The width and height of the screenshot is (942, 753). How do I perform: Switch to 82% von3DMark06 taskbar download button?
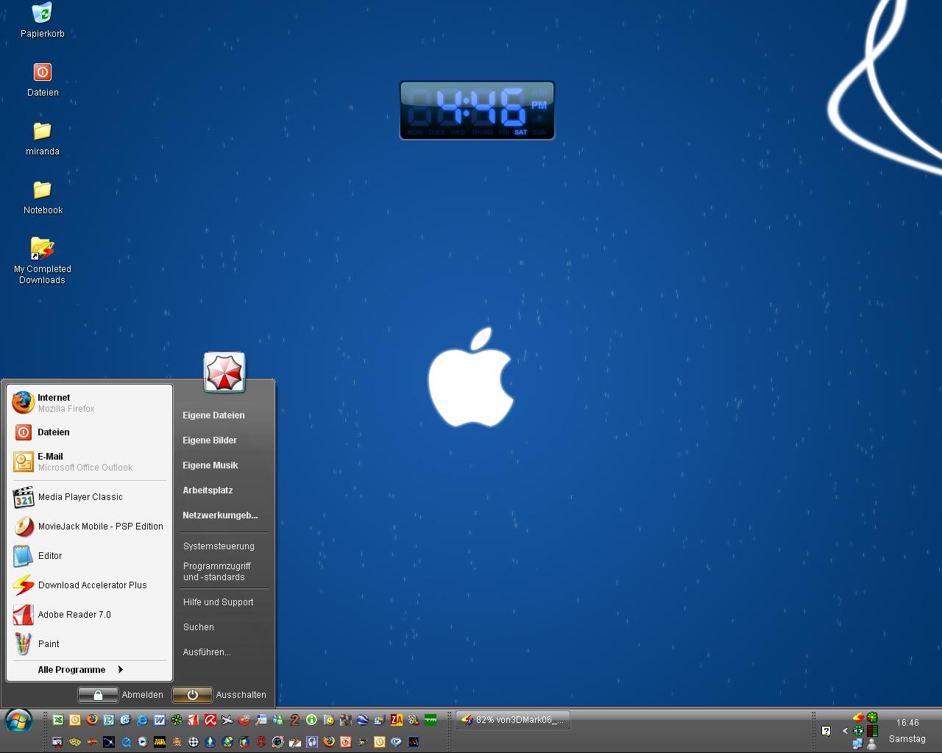click(513, 720)
